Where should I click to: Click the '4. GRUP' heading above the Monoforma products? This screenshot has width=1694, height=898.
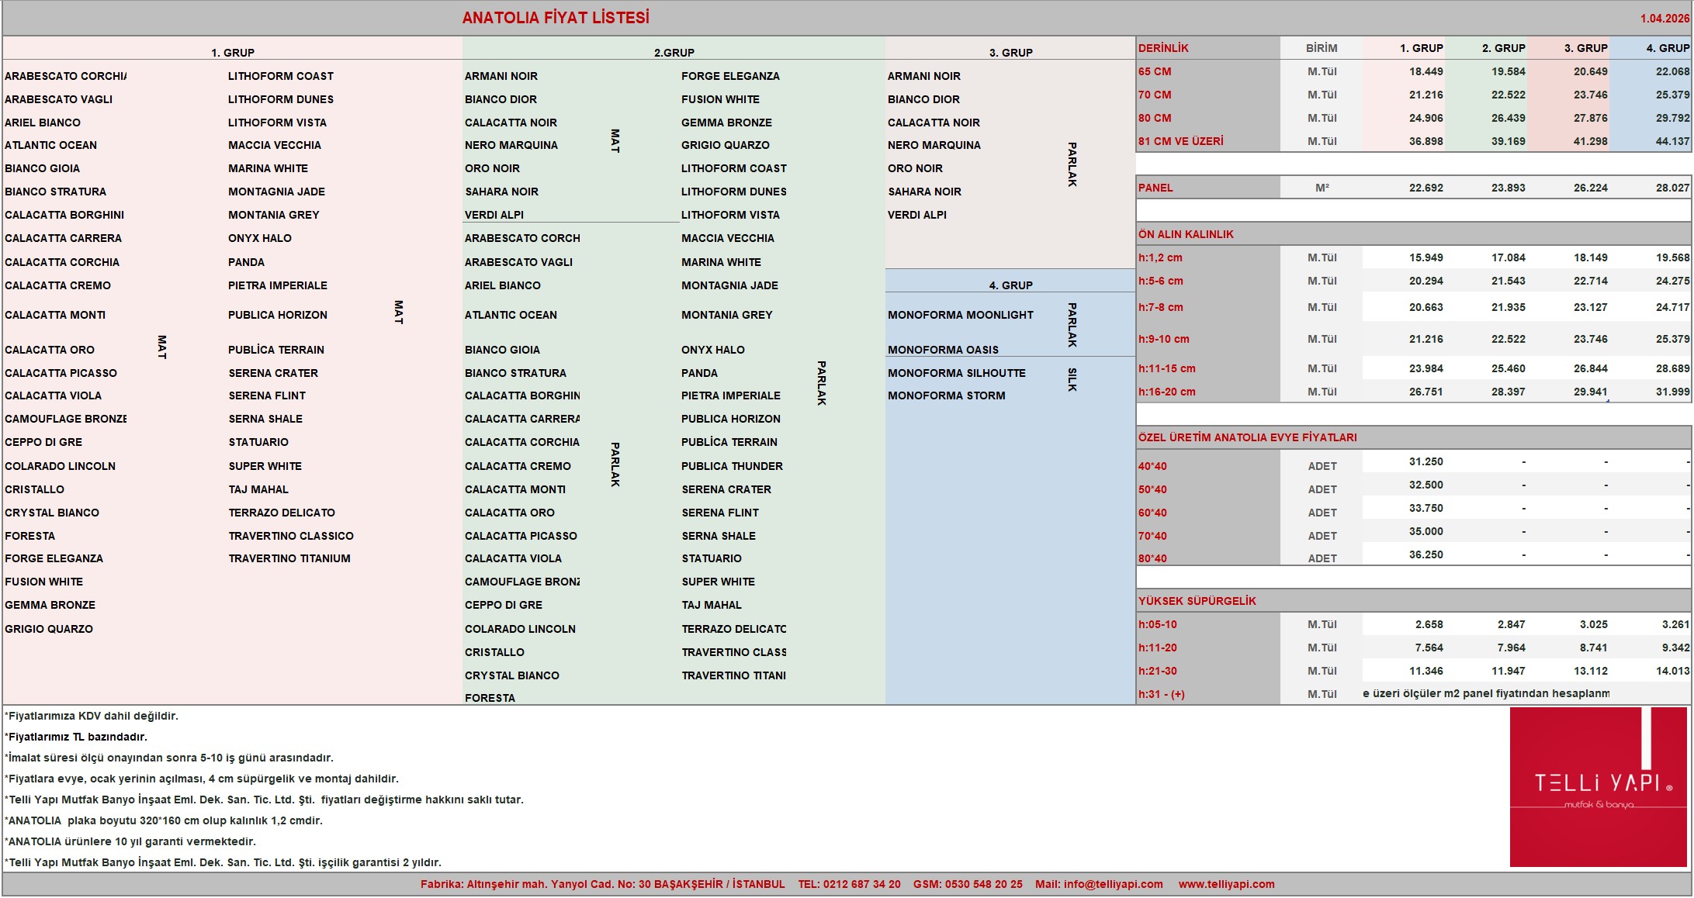[1010, 285]
